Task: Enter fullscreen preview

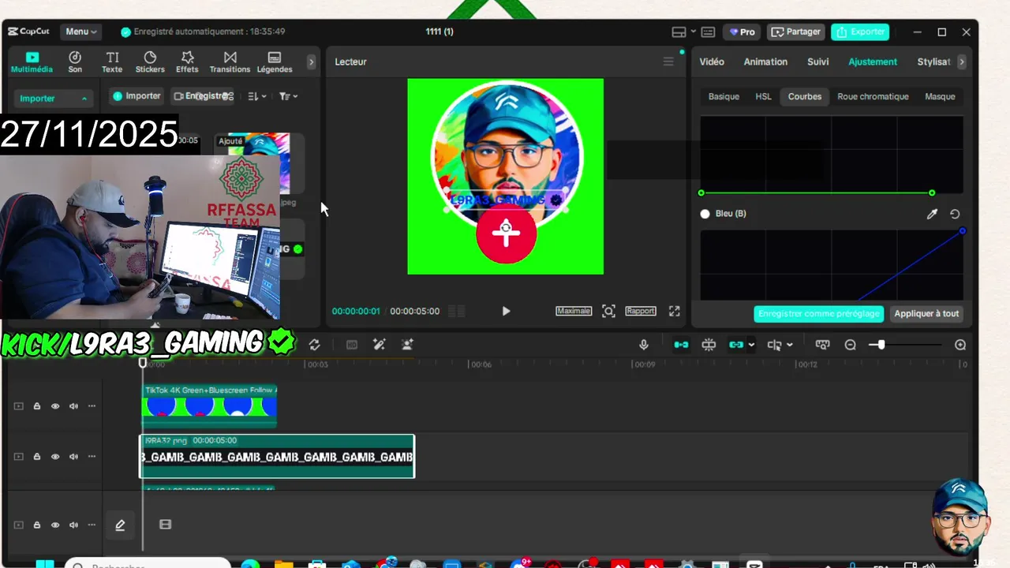Action: [675, 311]
